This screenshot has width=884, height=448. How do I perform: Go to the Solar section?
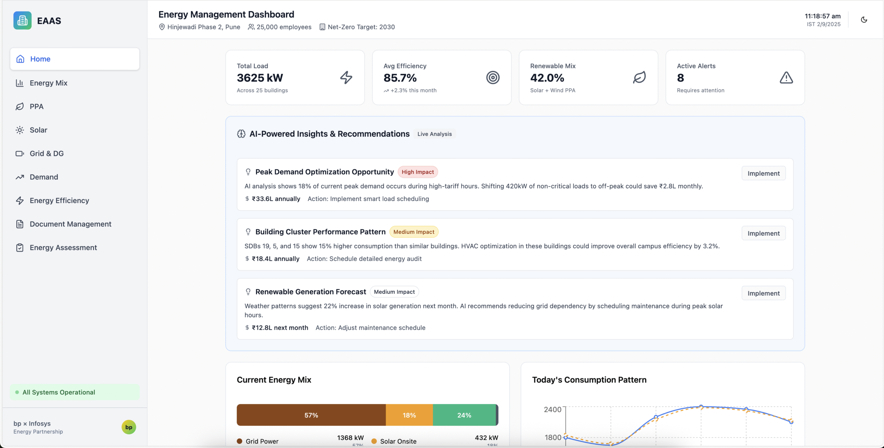click(x=38, y=130)
